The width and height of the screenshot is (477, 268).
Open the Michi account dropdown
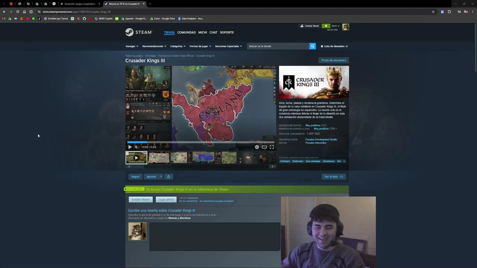(x=335, y=26)
